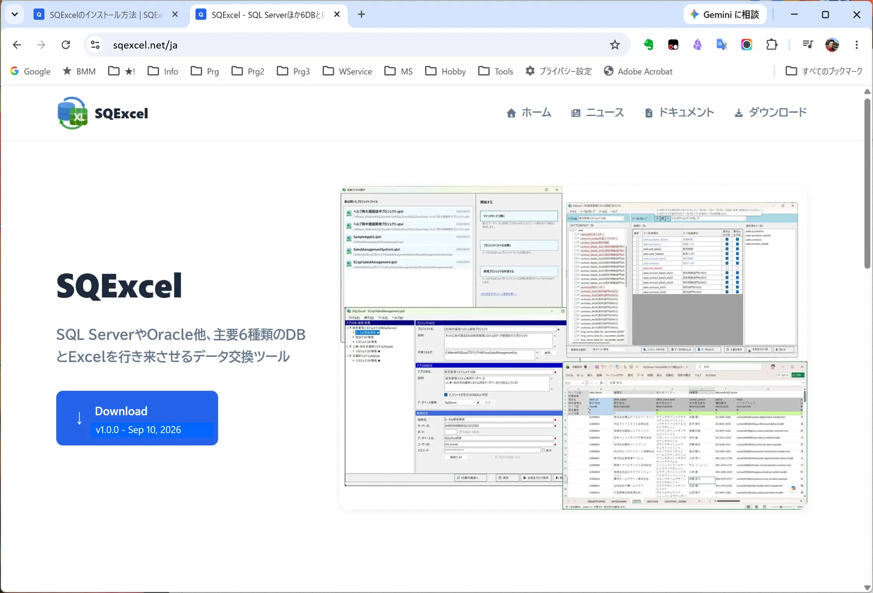873x593 pixels.
Task: Click the SQExcel logo icon in header
Action: [x=72, y=113]
